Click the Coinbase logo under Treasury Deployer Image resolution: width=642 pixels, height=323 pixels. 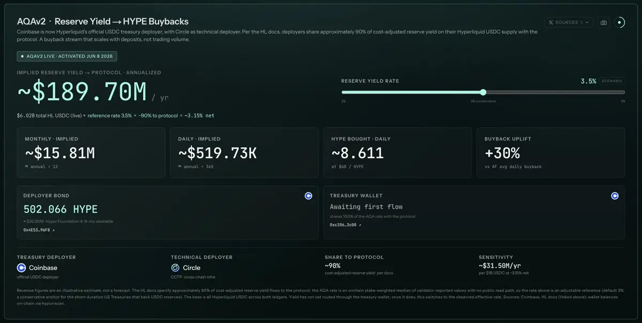21,267
